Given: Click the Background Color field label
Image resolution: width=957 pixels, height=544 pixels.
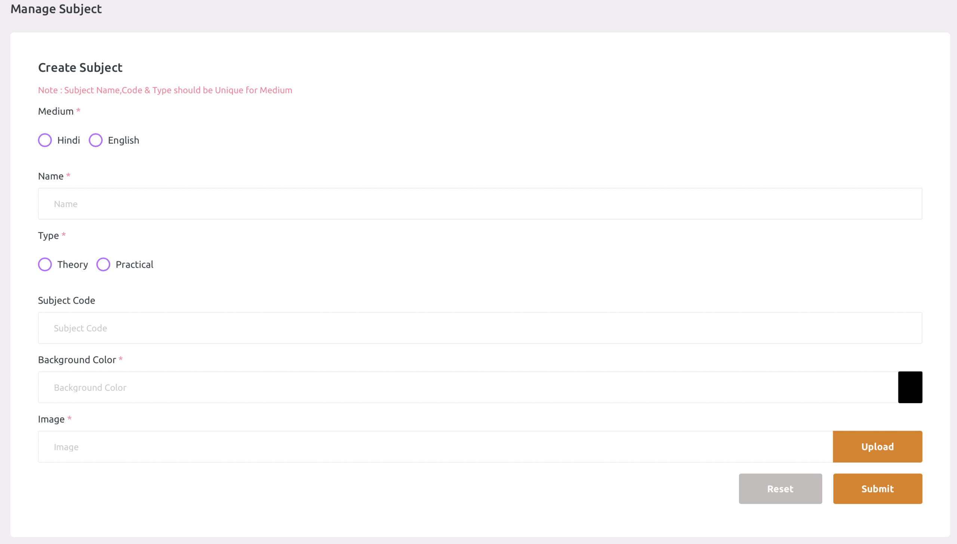Looking at the screenshot, I should 77,360.
